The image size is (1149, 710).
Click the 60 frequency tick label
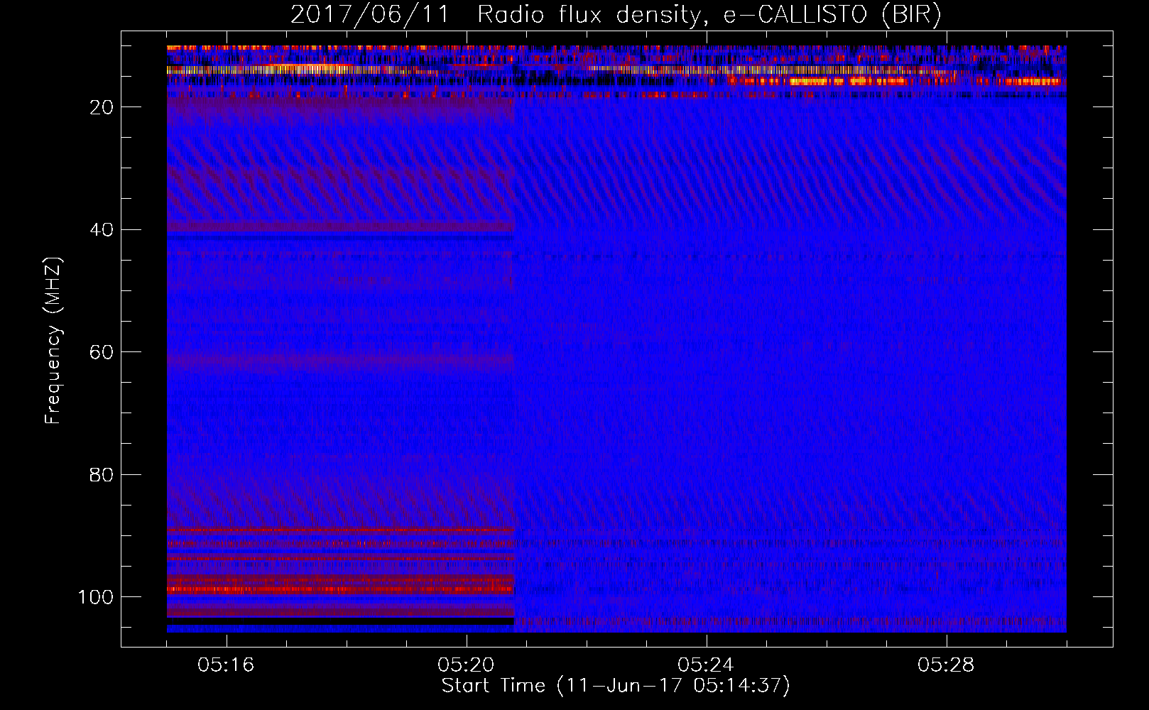[102, 352]
